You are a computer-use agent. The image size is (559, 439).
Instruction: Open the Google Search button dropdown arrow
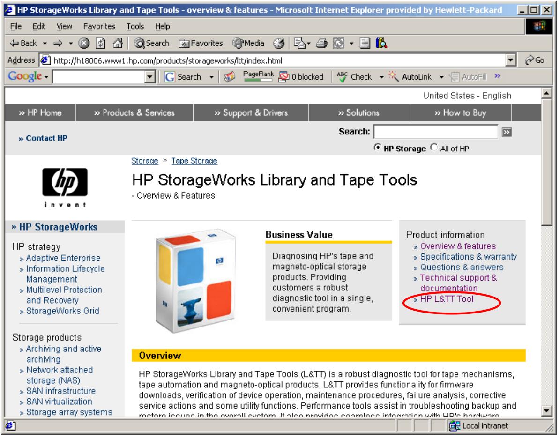pos(211,77)
